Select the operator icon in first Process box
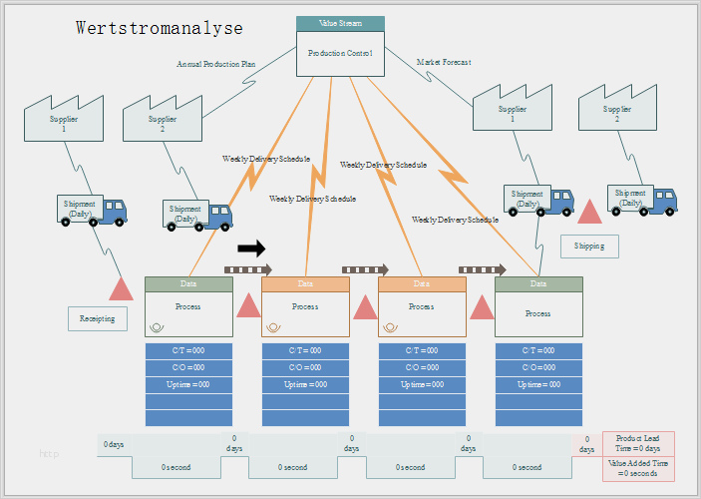Image resolution: width=701 pixels, height=499 pixels. (x=157, y=326)
